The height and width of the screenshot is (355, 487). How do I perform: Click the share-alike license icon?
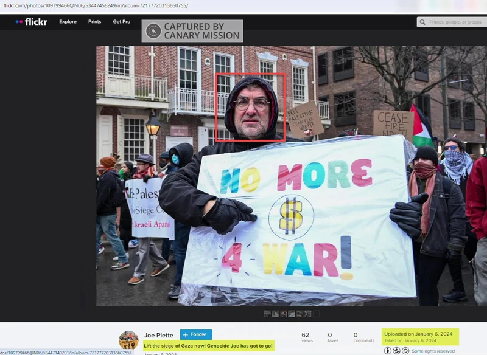(x=405, y=351)
